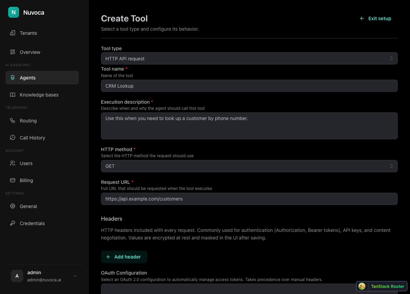
Task: Click the Execution description label
Action: tap(125, 102)
